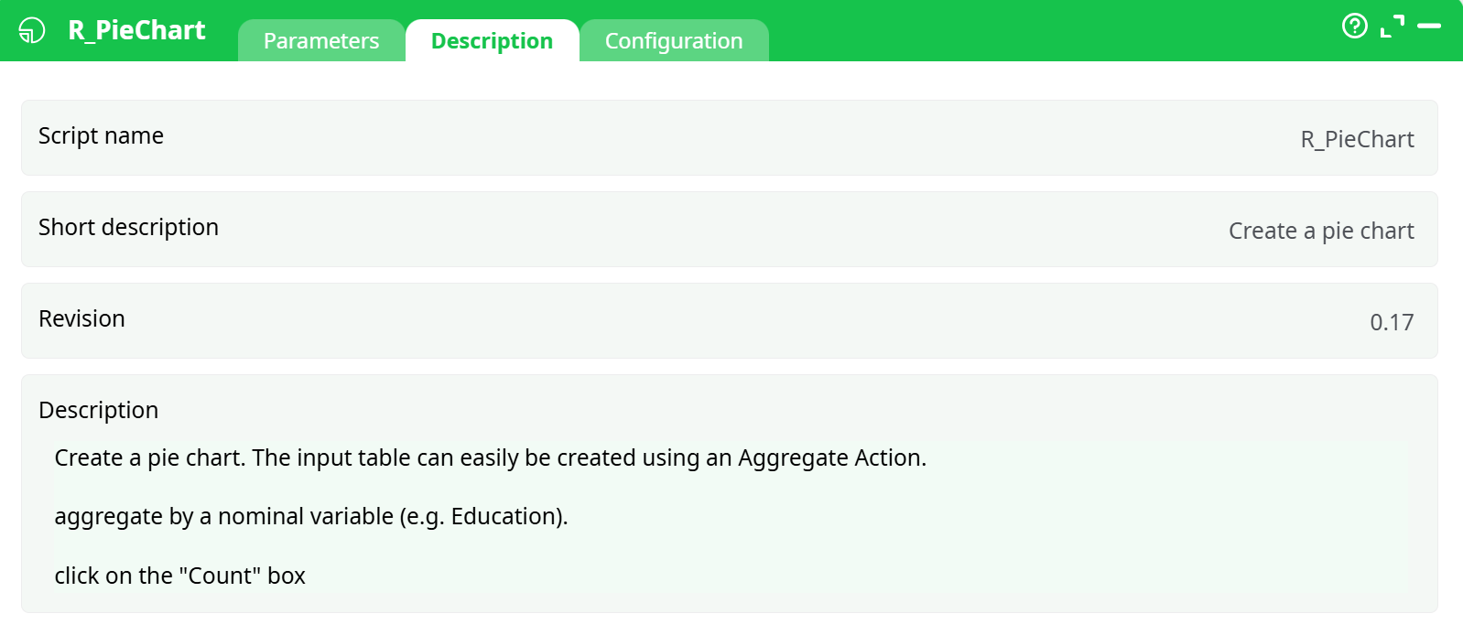Screen dimensions: 1463x635
Task: Click the Revision label
Action: pos(81,318)
